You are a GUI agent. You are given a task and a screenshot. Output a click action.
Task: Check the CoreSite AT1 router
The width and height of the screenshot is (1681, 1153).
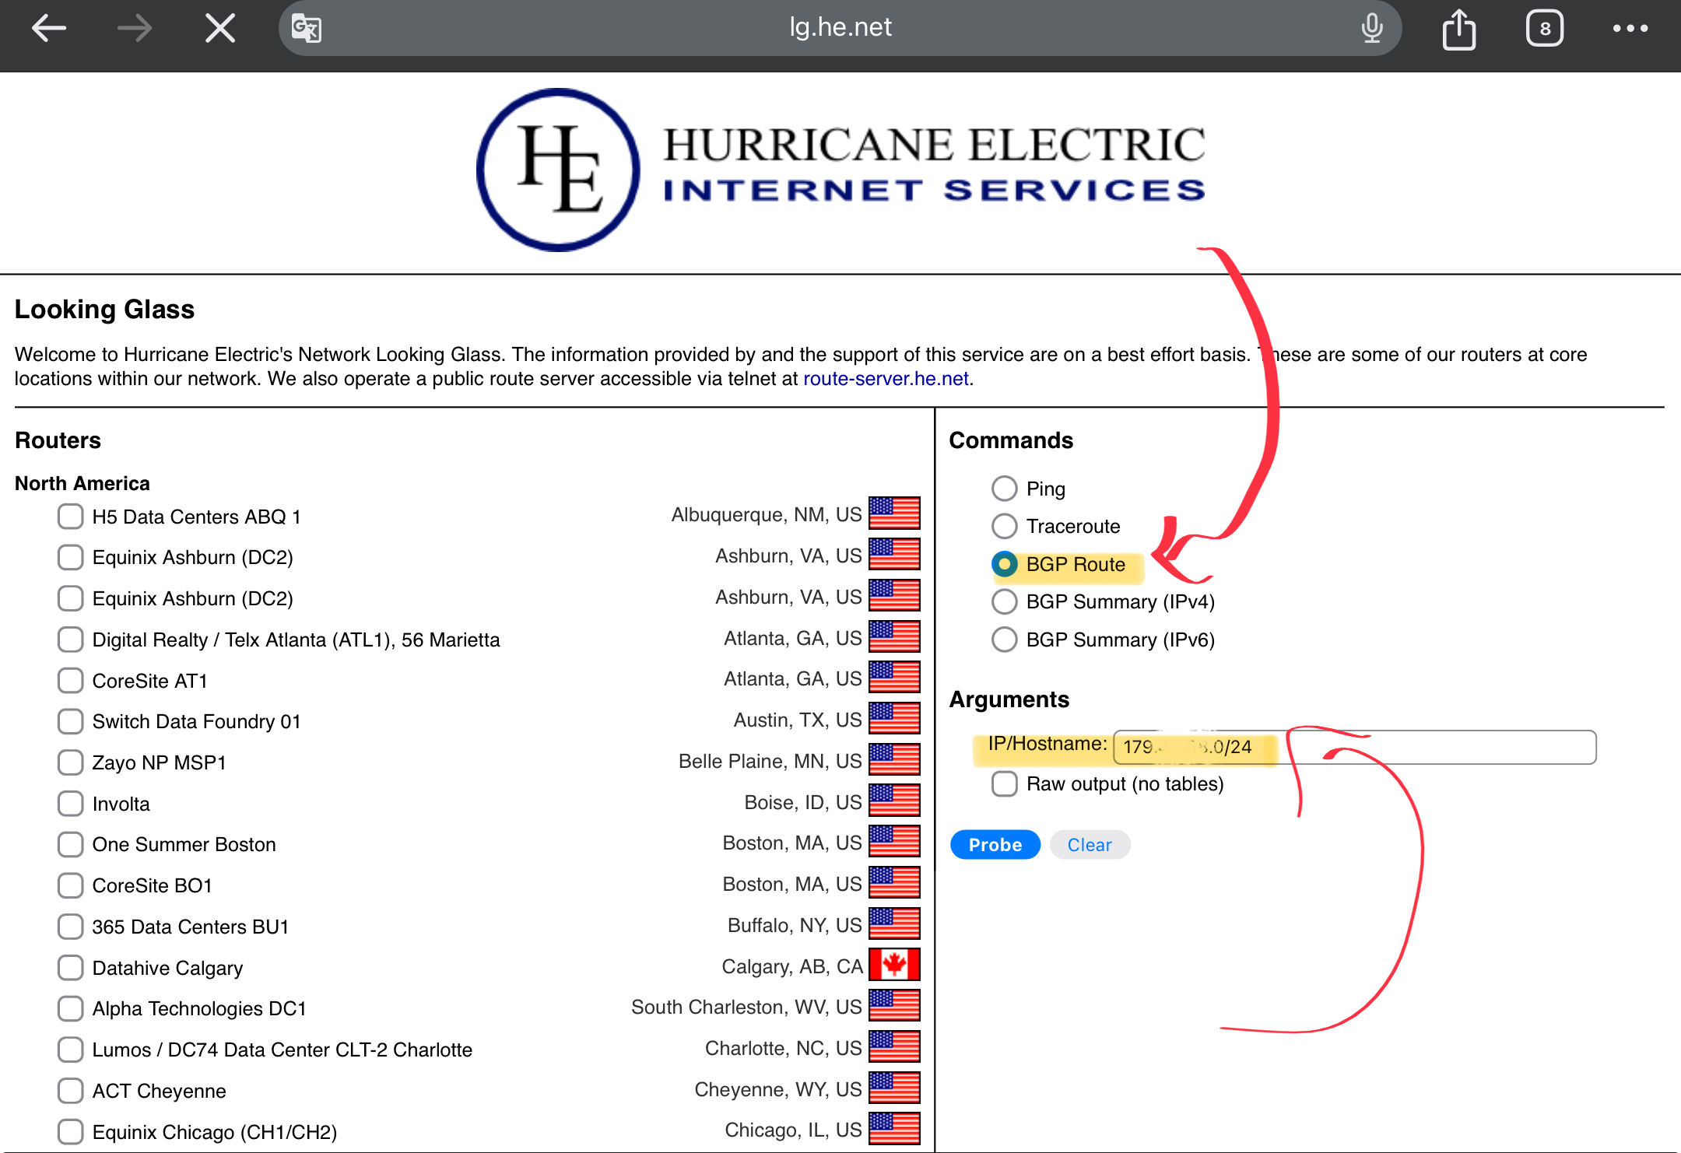(x=71, y=680)
